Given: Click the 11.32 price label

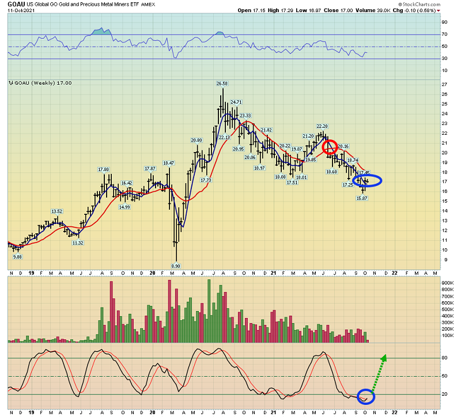Looking at the screenshot, I should pos(78,243).
